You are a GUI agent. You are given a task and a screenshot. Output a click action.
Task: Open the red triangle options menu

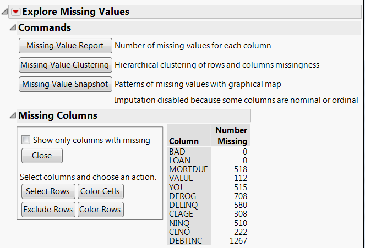(x=15, y=12)
